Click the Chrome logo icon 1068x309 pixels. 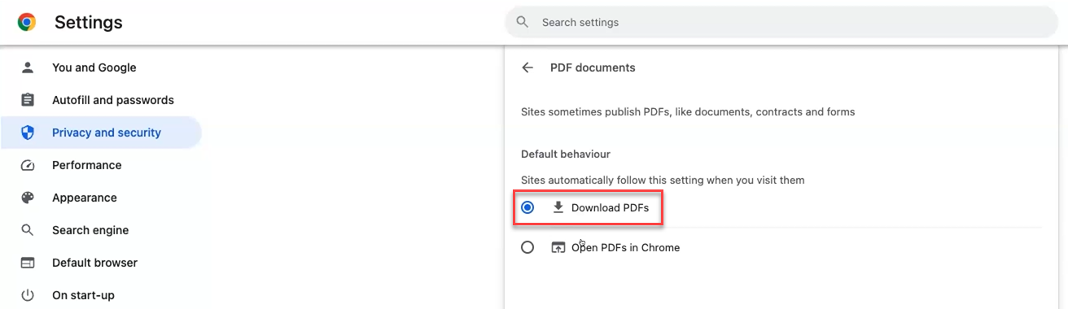(x=27, y=23)
